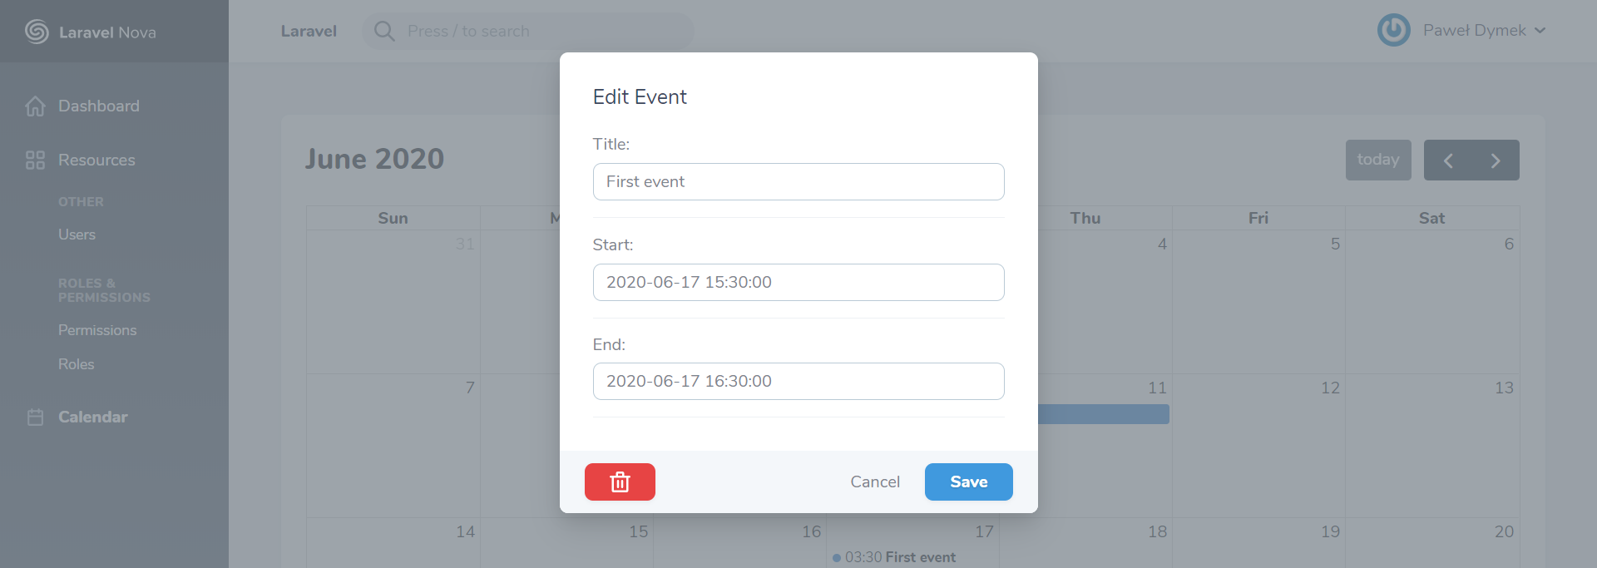Open Users in the sidebar
Screen dimensions: 1597x568
[77, 235]
